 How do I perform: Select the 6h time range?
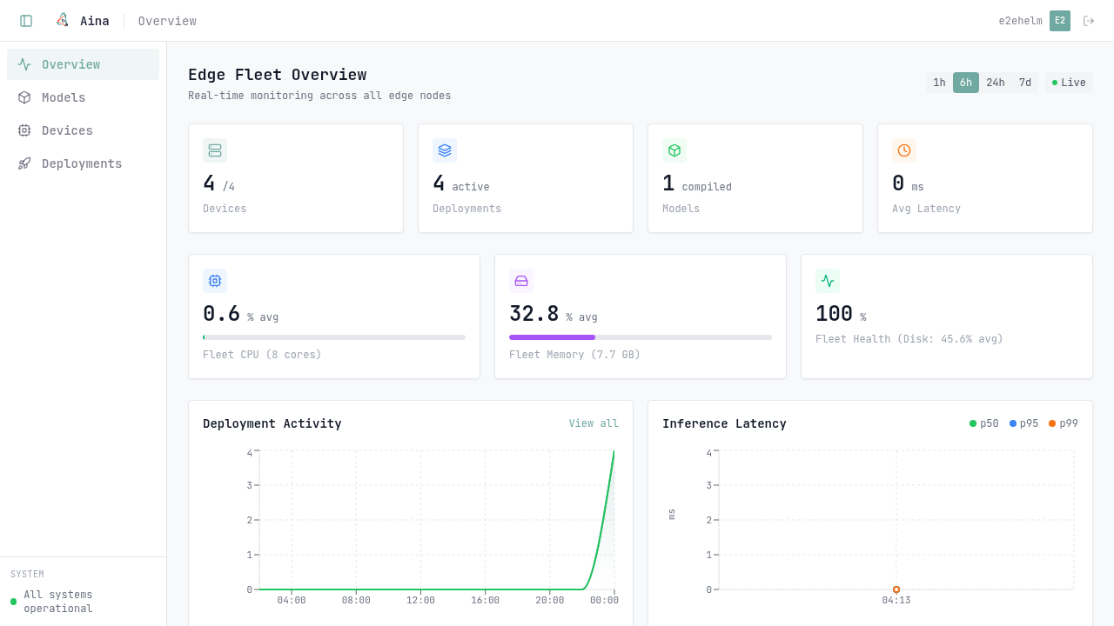click(966, 83)
